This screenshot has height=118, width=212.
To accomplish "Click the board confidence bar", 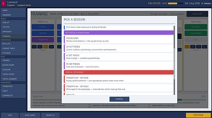I will (175, 3).
